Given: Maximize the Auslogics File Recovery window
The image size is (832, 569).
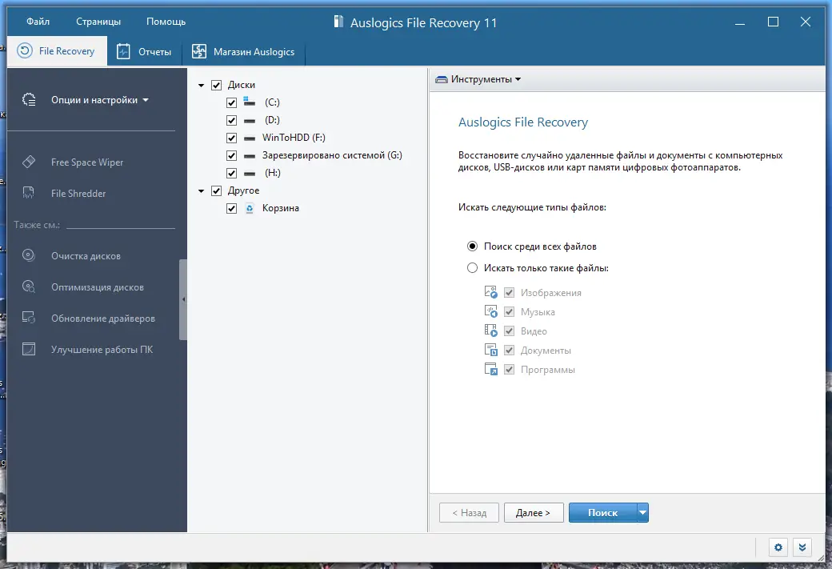Looking at the screenshot, I should [773, 22].
